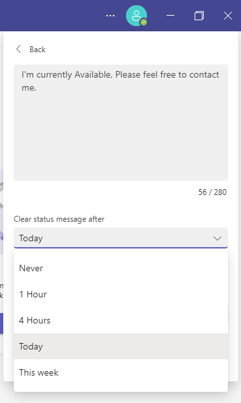
Task: Collapse the Clear status message dropdown
Action: click(x=121, y=238)
